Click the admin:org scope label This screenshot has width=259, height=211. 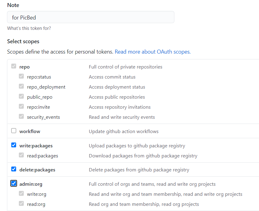click(31, 184)
